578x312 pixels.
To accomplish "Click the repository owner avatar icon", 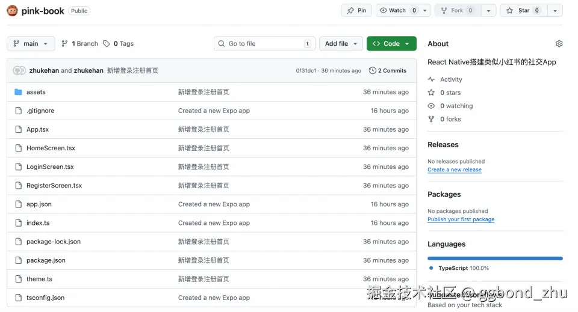I will pyautogui.click(x=12, y=11).
